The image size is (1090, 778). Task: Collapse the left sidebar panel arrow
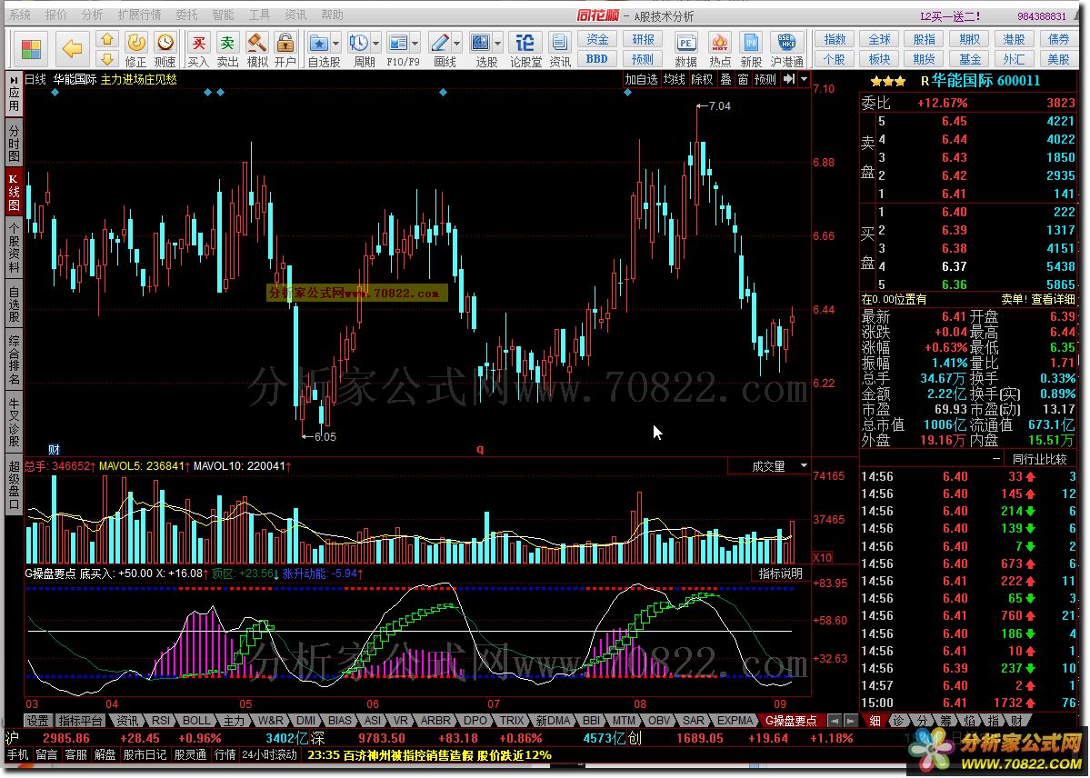click(14, 78)
